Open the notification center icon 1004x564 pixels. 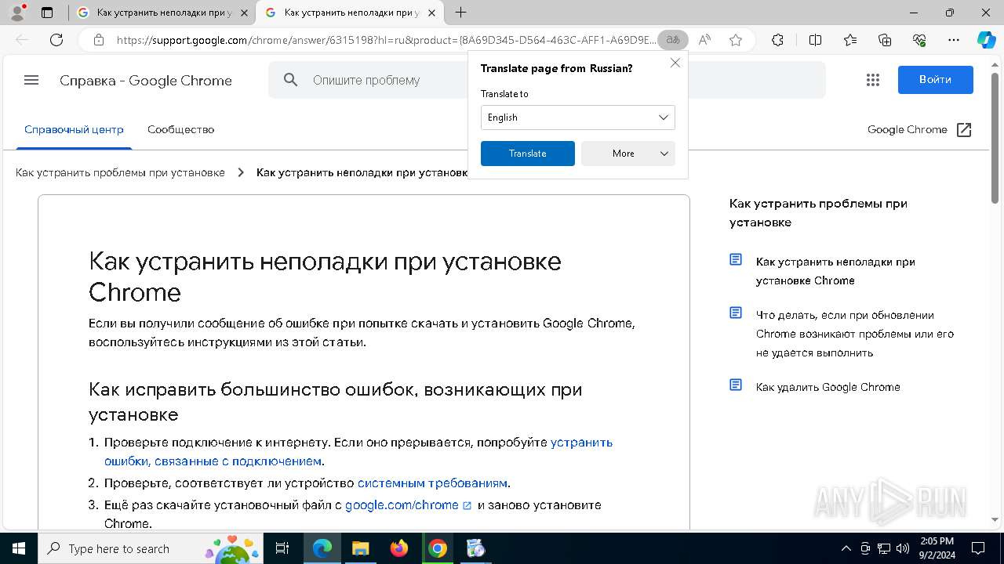(978, 548)
